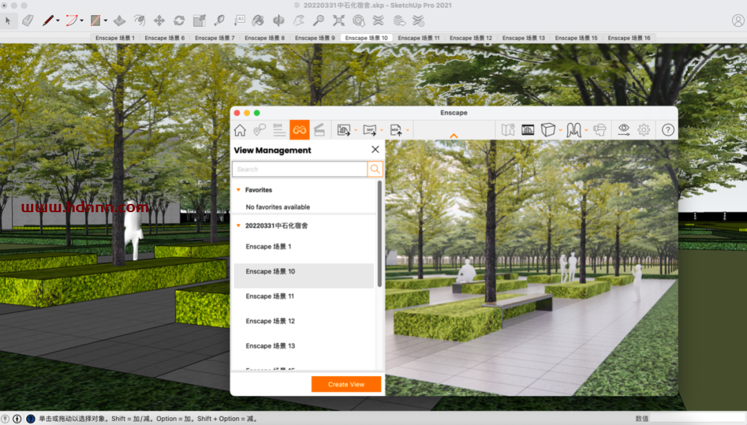This screenshot has width=747, height=425.
Task: Open panorama export dropdown arrow
Action: coord(382,131)
